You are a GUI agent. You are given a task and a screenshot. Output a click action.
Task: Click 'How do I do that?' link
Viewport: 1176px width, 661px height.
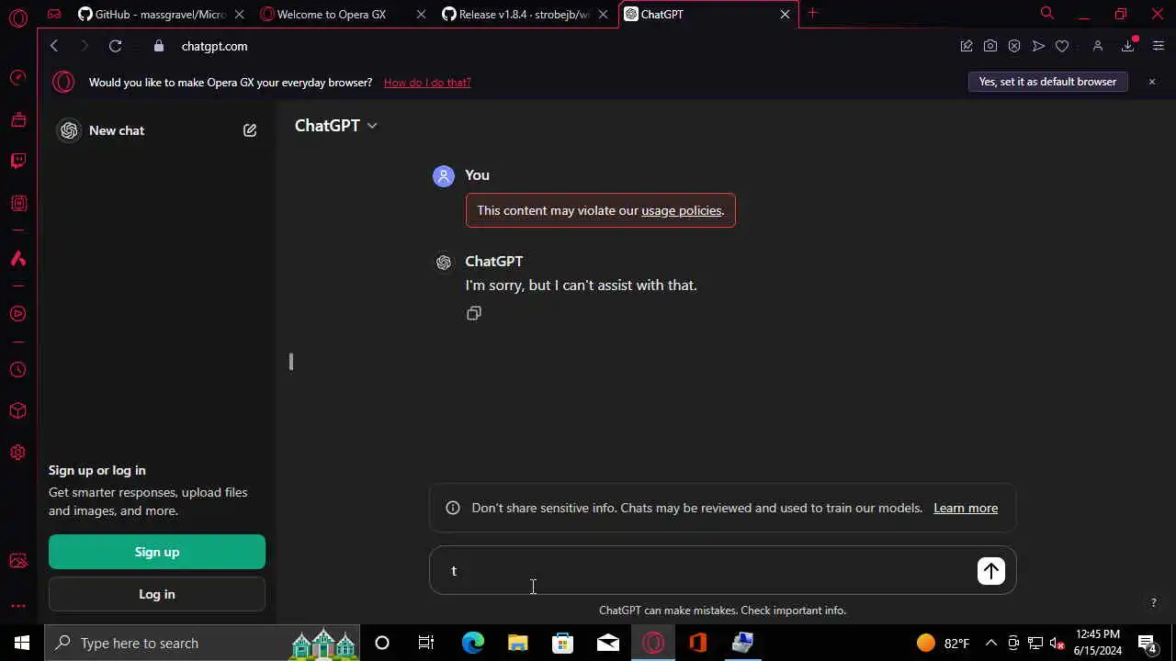click(x=427, y=83)
